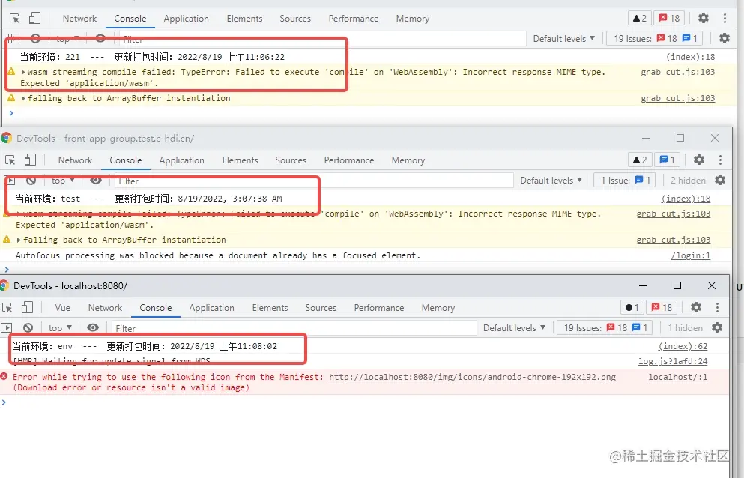The height and width of the screenshot is (478, 744).
Task: Open more options menu in top DevTools window
Action: 725,19
